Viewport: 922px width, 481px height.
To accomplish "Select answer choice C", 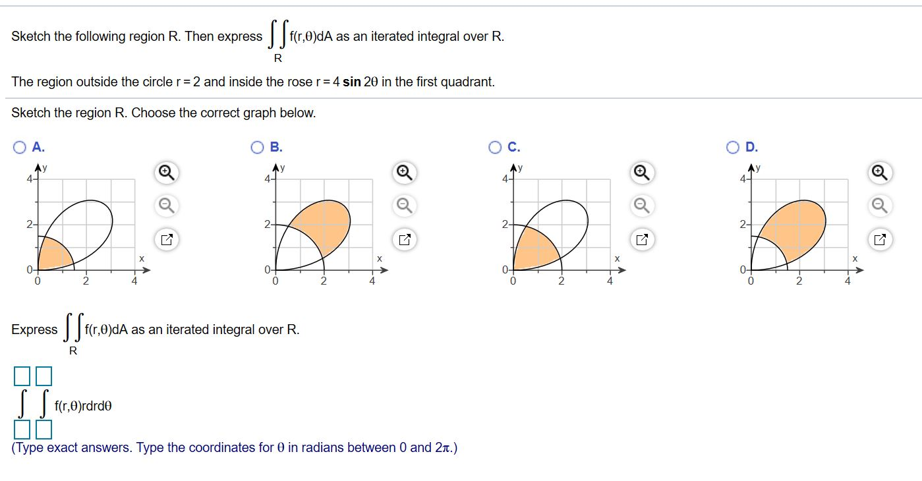I will (x=495, y=146).
